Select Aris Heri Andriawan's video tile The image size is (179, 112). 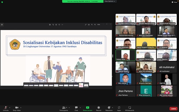click(146, 31)
